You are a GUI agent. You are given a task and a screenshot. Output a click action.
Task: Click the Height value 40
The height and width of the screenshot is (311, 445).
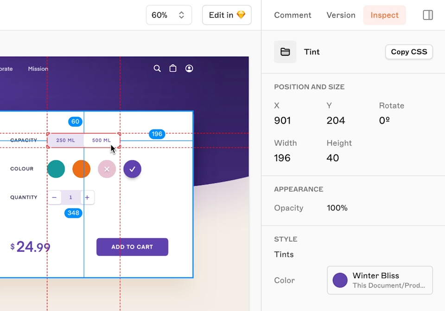(333, 158)
